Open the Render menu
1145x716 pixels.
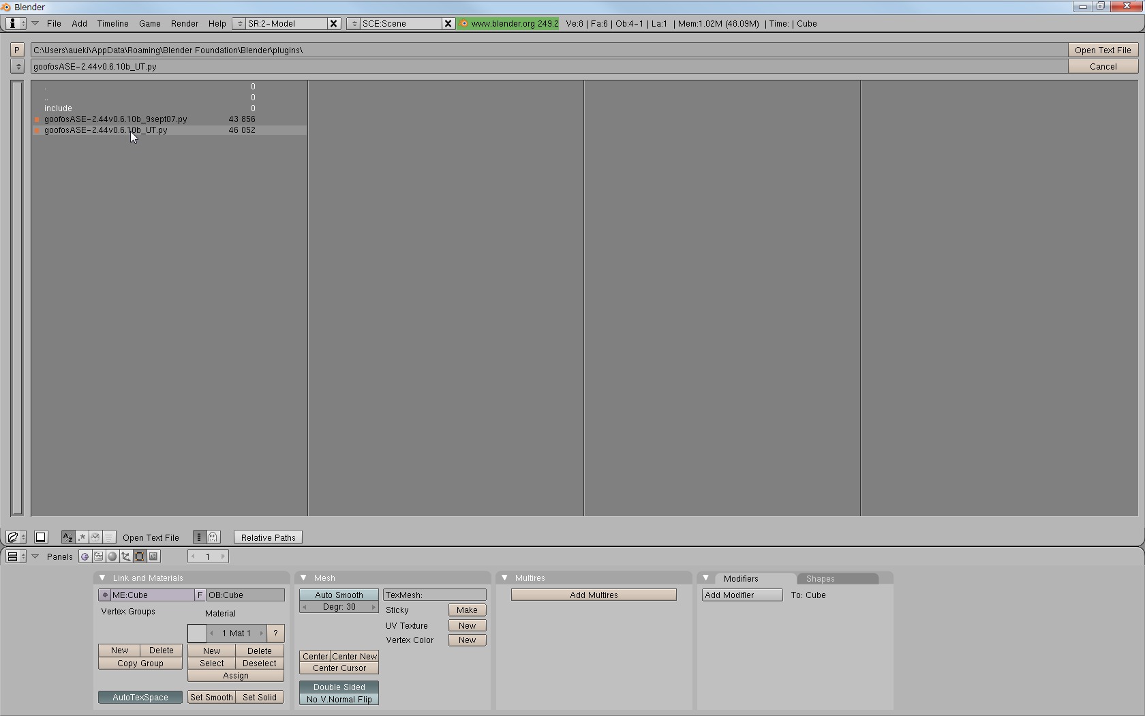(x=184, y=24)
